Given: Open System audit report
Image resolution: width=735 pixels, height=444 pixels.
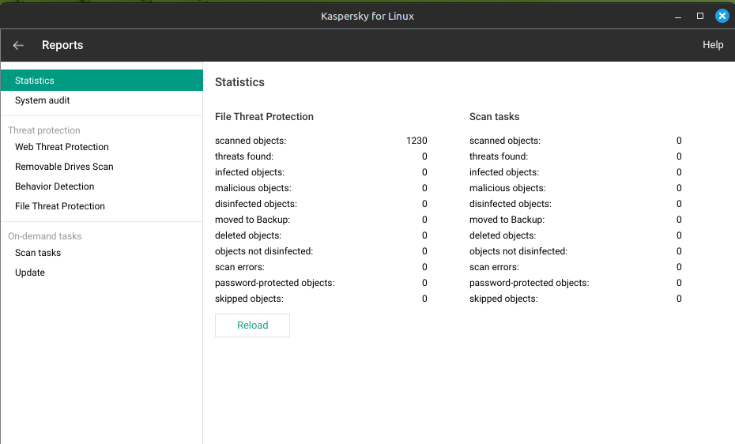Looking at the screenshot, I should click(x=102, y=100).
